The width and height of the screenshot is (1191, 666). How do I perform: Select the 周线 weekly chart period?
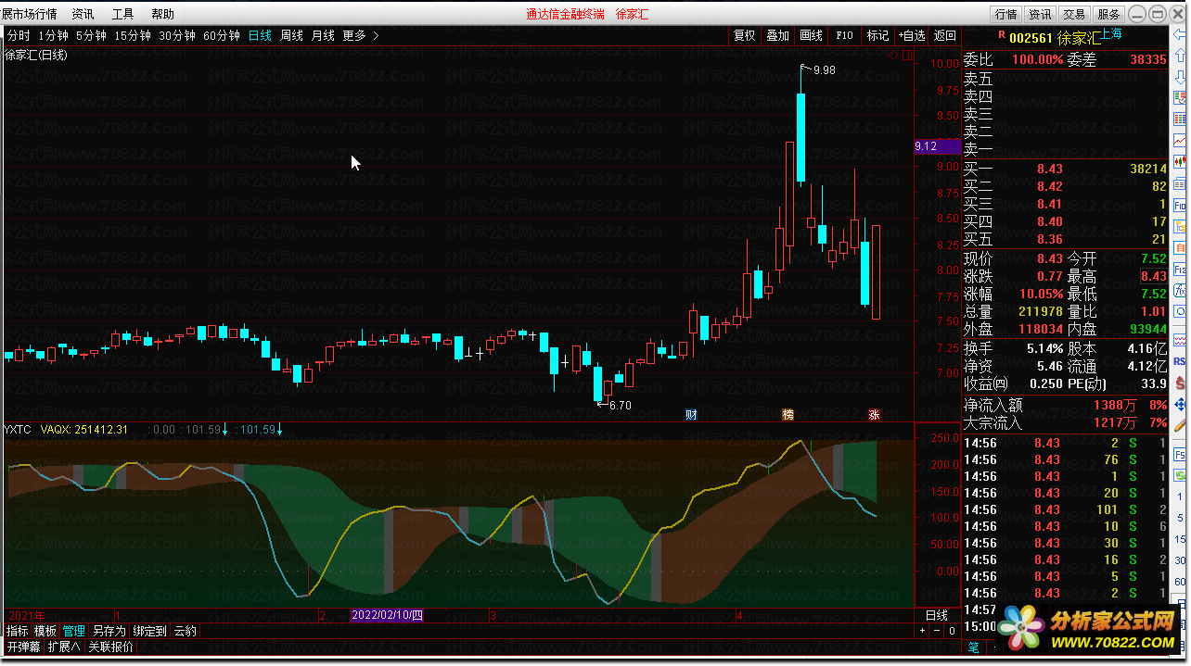coord(291,35)
